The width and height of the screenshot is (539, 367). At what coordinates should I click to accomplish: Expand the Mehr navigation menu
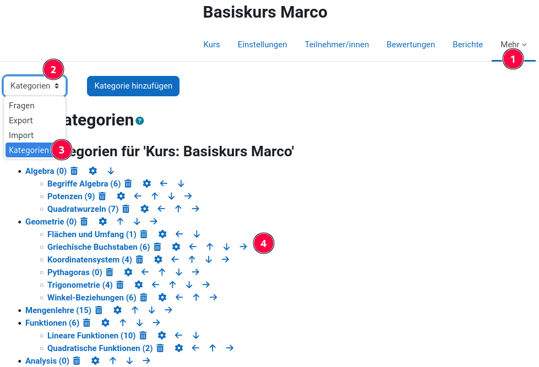(x=513, y=45)
